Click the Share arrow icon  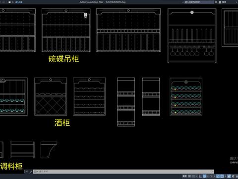tap(16, 2)
